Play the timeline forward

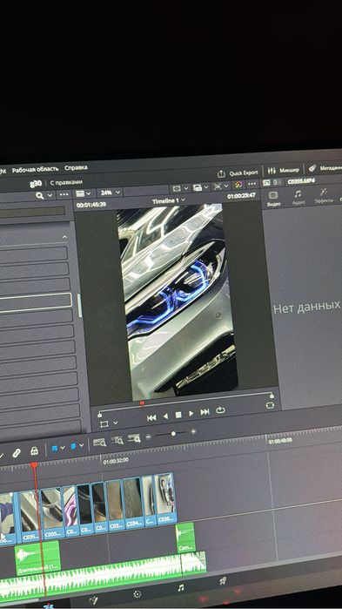[x=191, y=414]
